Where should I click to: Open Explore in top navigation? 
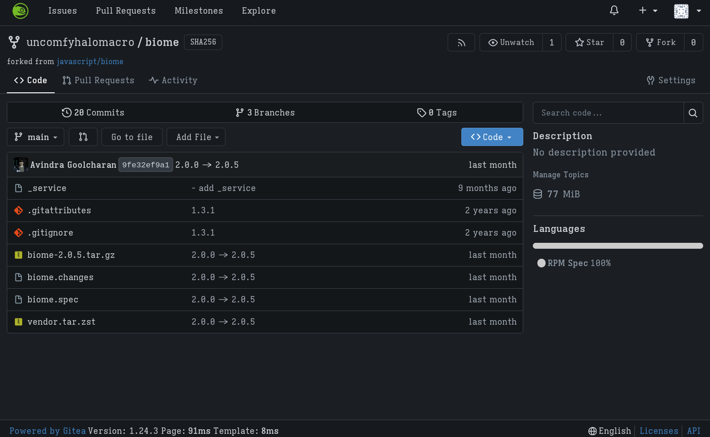point(259,10)
